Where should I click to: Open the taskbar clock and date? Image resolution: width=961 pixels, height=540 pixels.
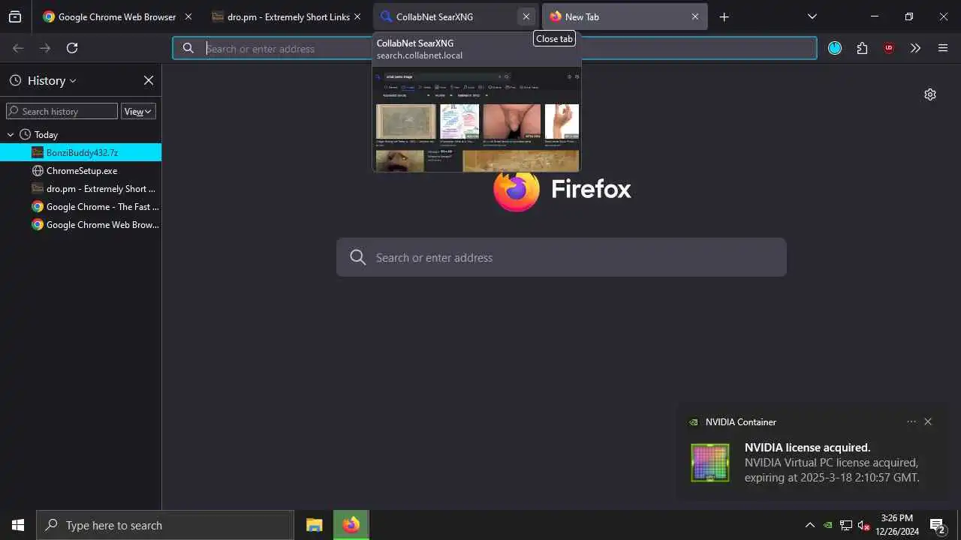click(896, 525)
